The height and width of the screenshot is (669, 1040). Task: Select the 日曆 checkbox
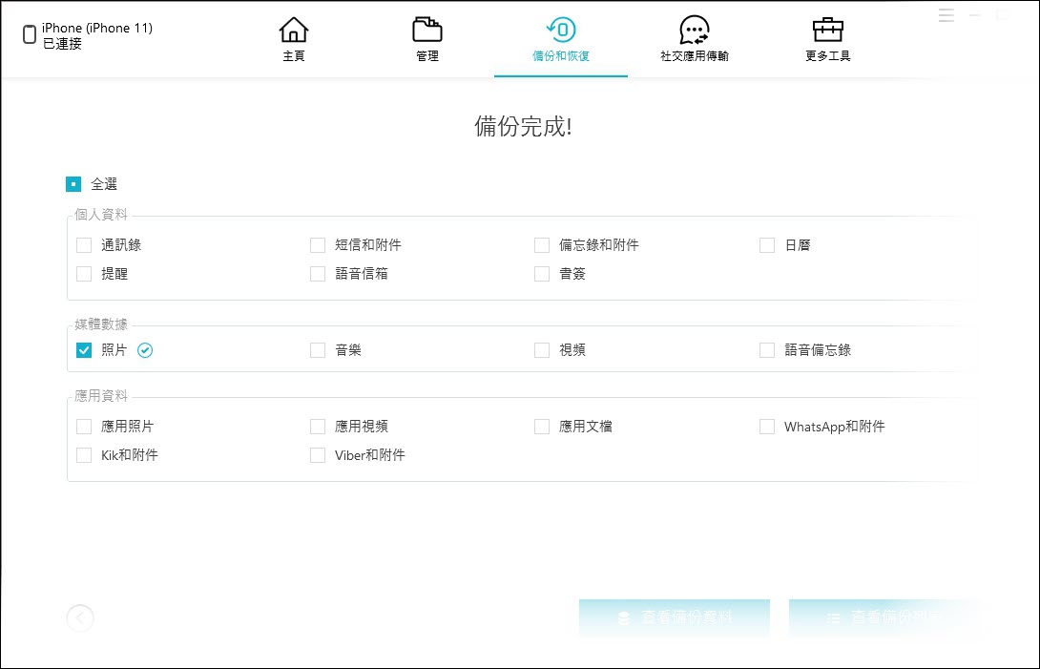(x=767, y=244)
